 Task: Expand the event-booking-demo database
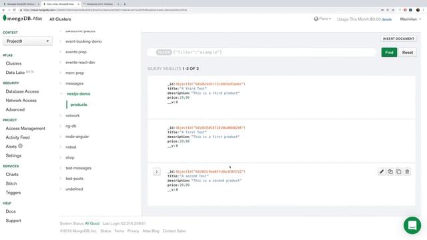point(61,41)
